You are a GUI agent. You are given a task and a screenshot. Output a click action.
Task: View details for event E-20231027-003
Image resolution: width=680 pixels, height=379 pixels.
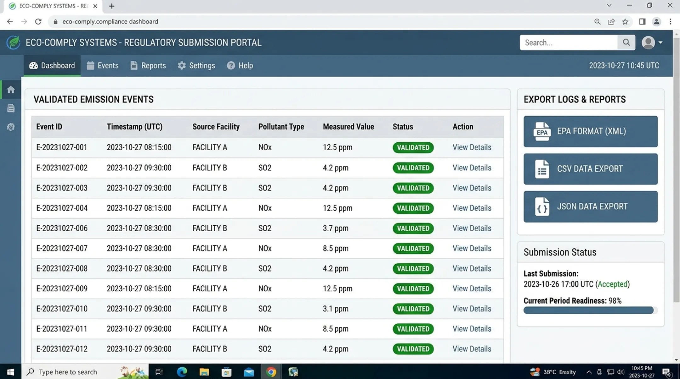472,188
